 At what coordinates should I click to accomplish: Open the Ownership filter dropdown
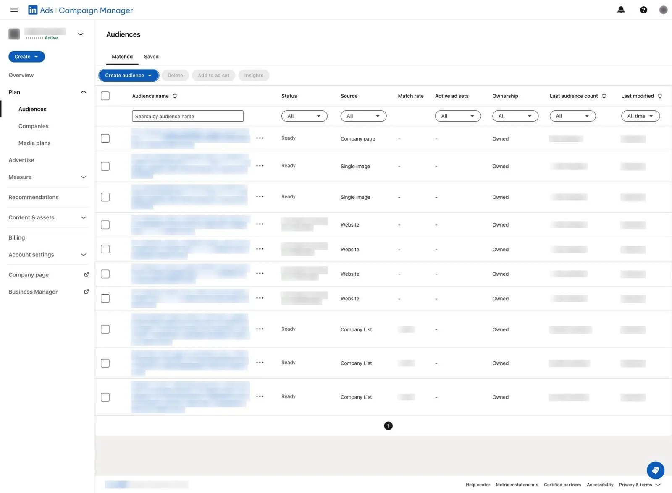click(x=515, y=116)
